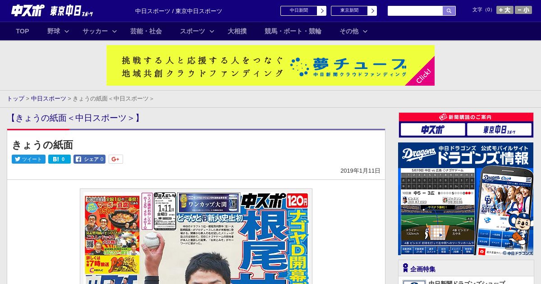Click the magnifier search button

click(x=449, y=11)
